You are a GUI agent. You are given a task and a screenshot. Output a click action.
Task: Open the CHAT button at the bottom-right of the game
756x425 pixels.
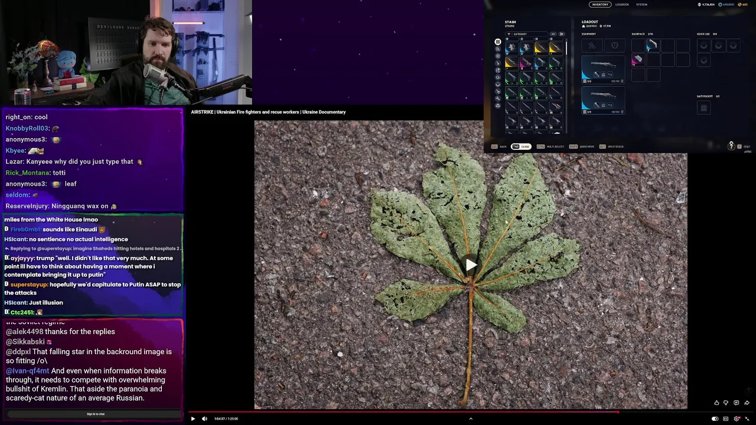[744, 146]
